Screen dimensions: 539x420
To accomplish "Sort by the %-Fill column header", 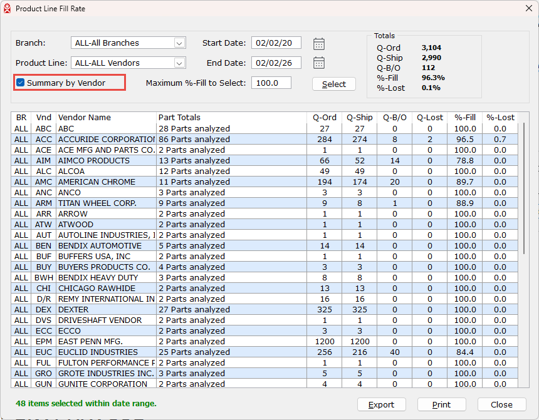I will pyautogui.click(x=465, y=117).
